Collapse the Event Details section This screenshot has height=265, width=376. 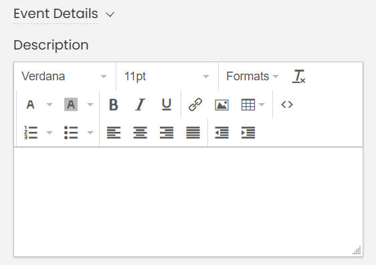coord(110,15)
